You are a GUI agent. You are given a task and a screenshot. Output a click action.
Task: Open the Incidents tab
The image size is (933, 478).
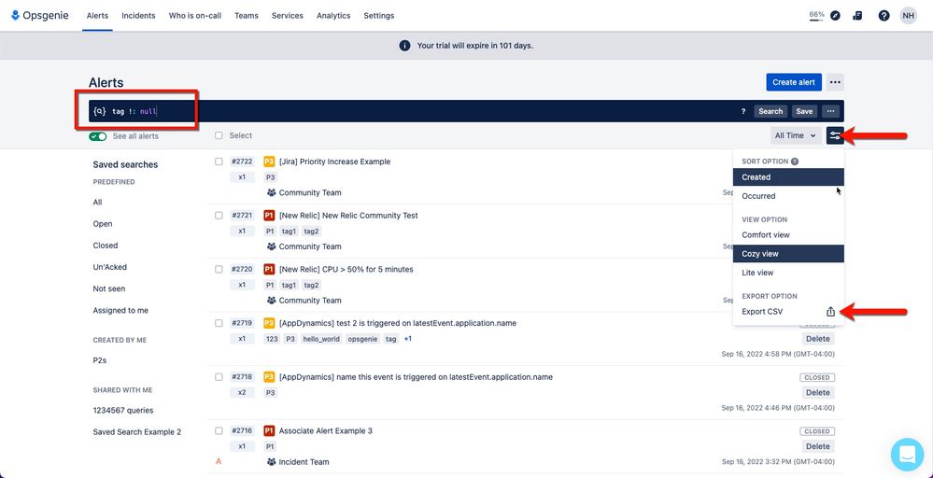tap(138, 16)
